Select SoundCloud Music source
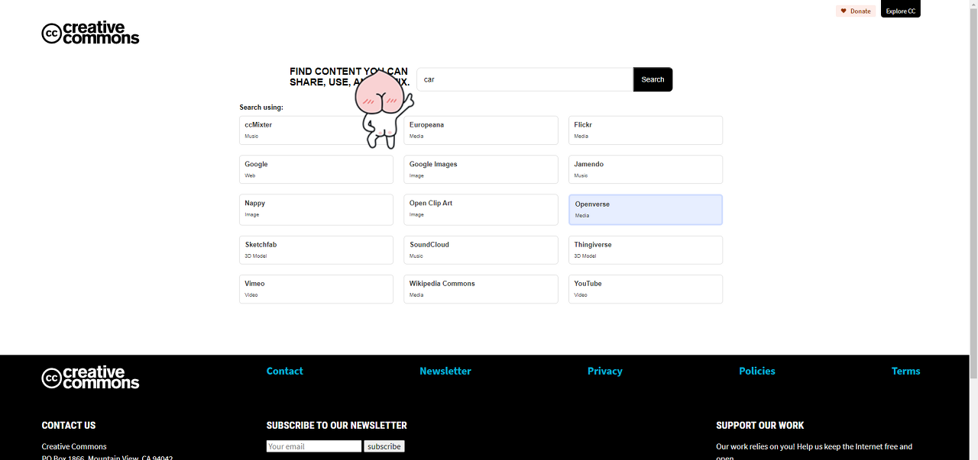The image size is (978, 460). (481, 250)
